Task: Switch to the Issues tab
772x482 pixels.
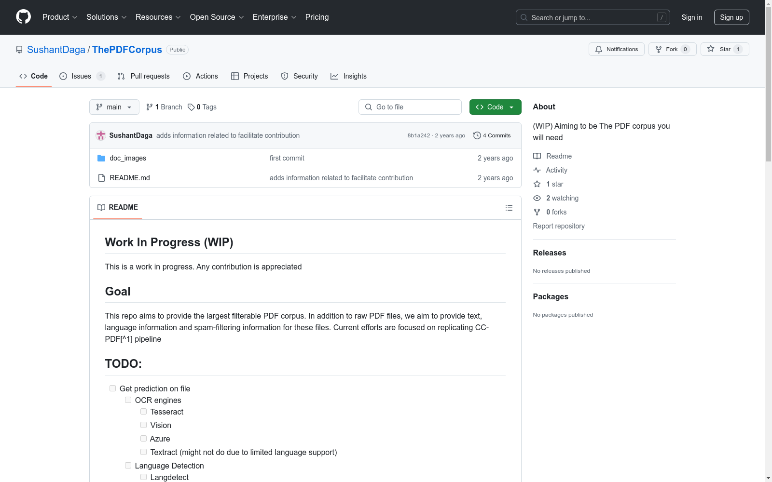Action: (x=82, y=76)
